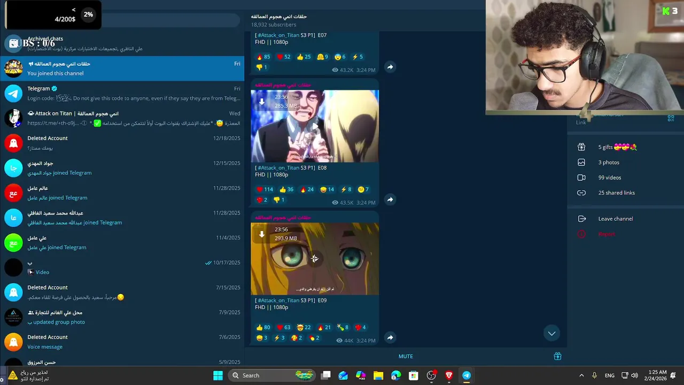The image size is (684, 385).
Task: Launch Microsoft Edge from the taskbar
Action: (396, 375)
